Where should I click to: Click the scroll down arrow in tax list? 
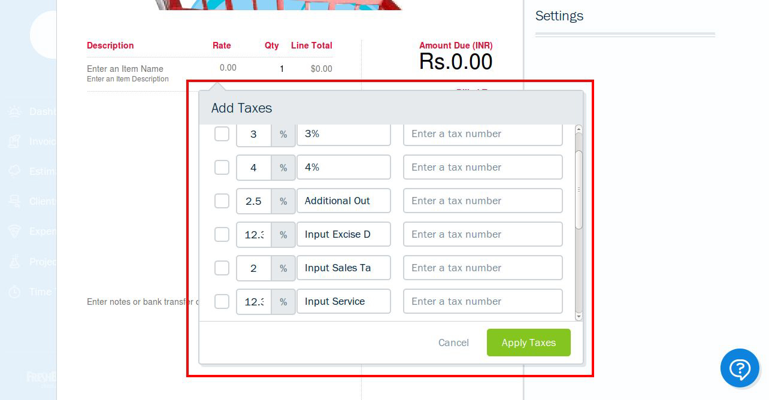coord(579,316)
